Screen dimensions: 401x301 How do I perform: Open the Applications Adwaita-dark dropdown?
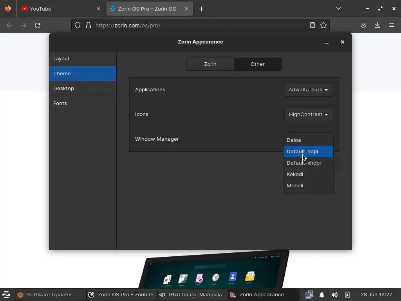(x=309, y=90)
